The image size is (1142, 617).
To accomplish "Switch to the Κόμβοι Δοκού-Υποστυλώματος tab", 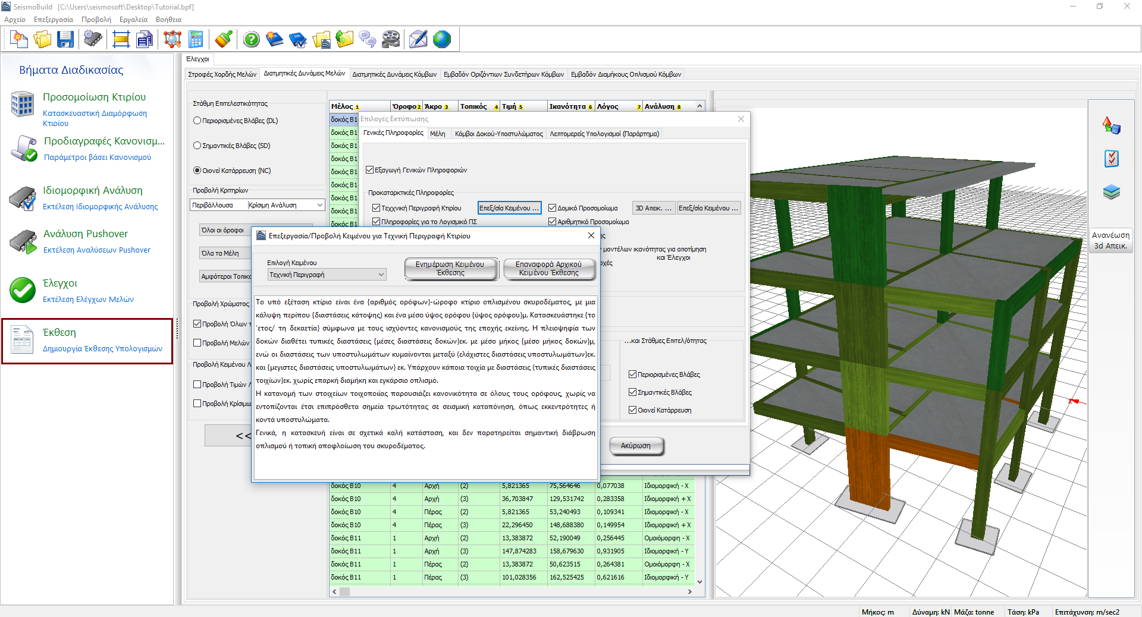I will (498, 134).
